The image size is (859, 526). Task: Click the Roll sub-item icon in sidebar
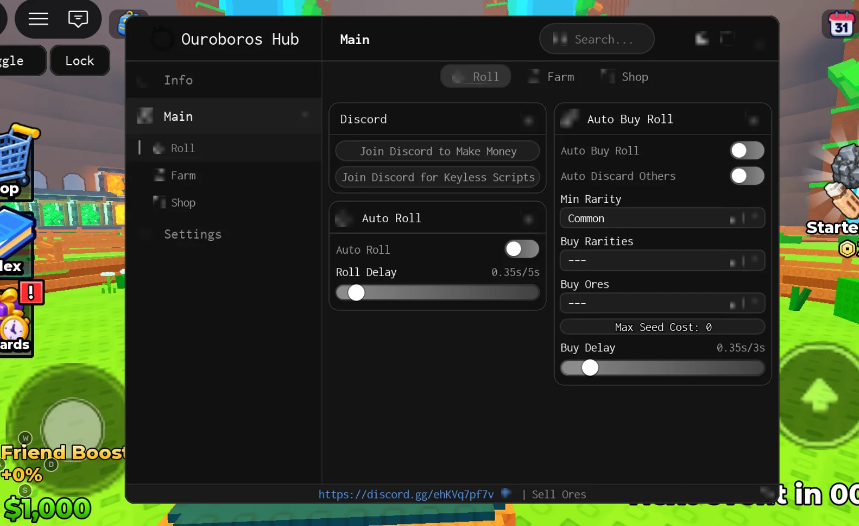click(x=159, y=148)
